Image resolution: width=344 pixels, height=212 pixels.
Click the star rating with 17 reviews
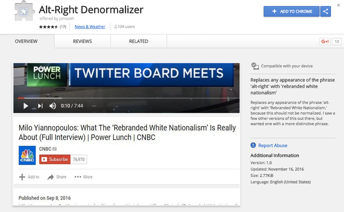[x=52, y=27]
